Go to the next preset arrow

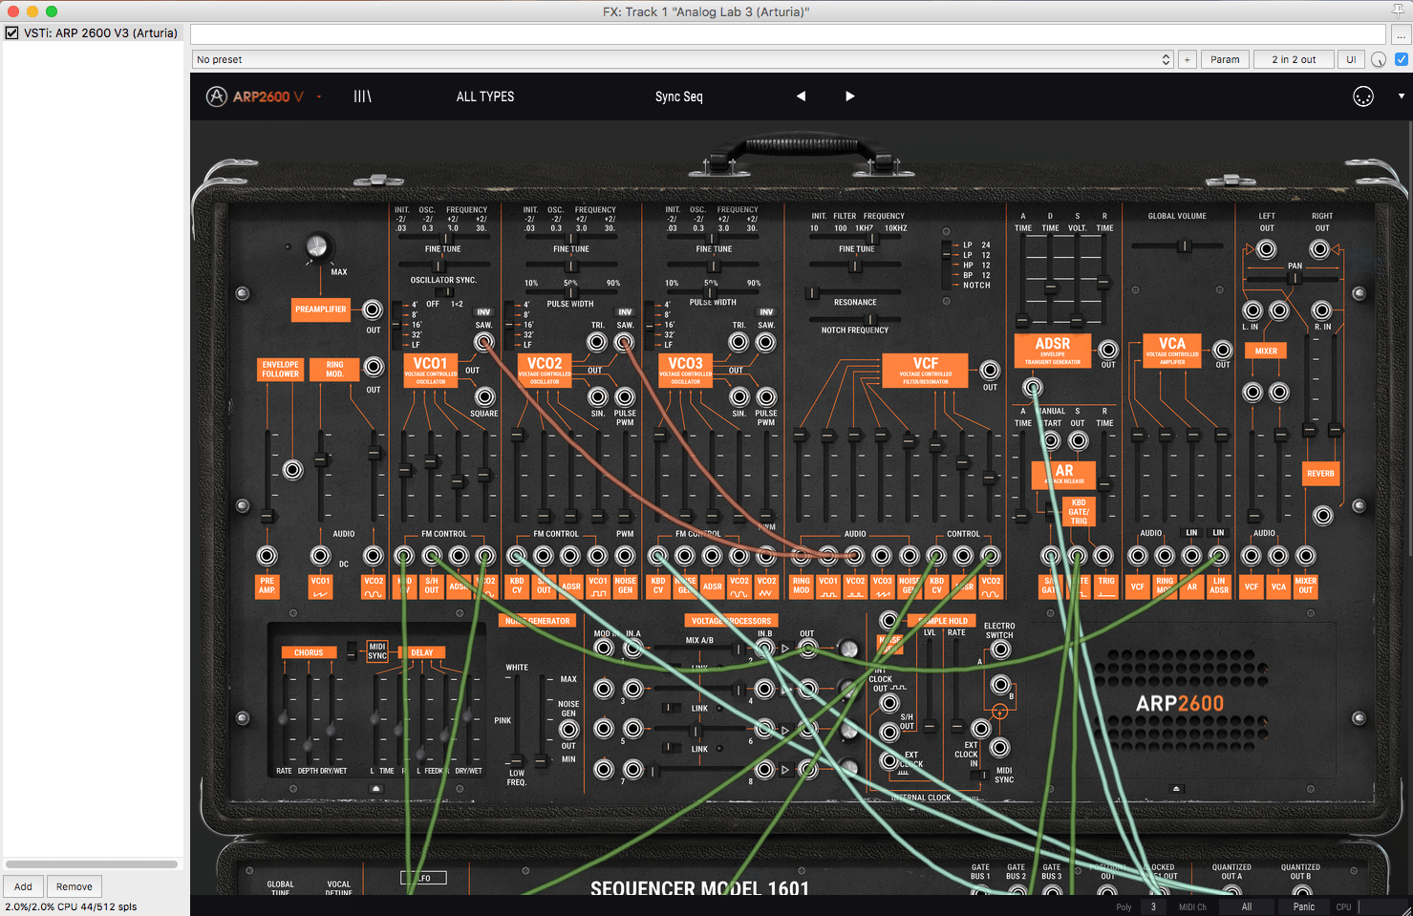tap(850, 96)
